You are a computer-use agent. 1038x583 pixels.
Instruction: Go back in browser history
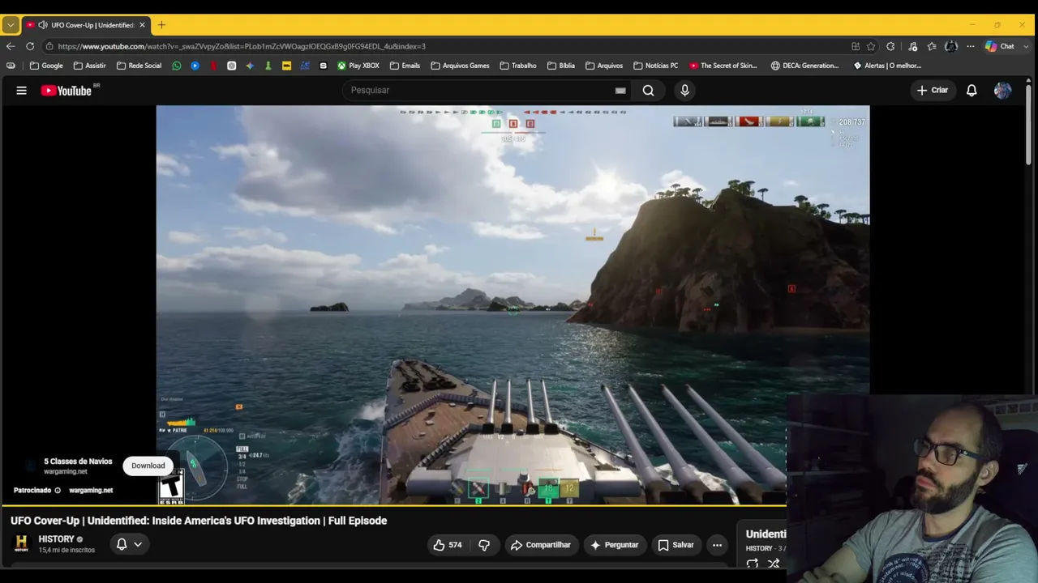pyautogui.click(x=11, y=46)
